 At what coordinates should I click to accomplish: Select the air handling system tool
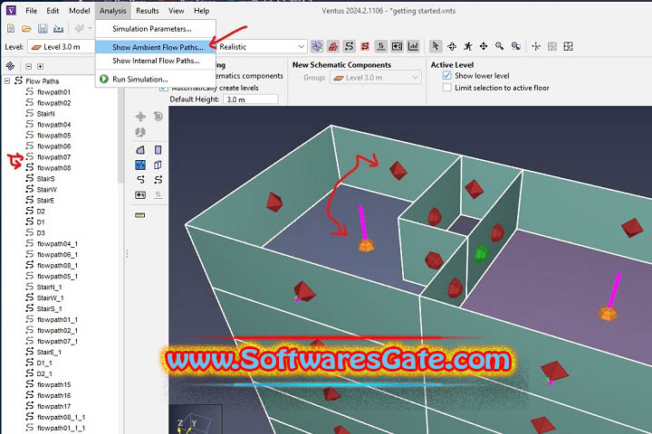coord(140,194)
